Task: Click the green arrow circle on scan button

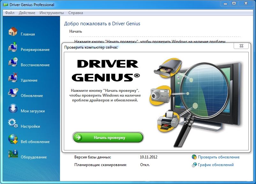Action: coord(79,138)
